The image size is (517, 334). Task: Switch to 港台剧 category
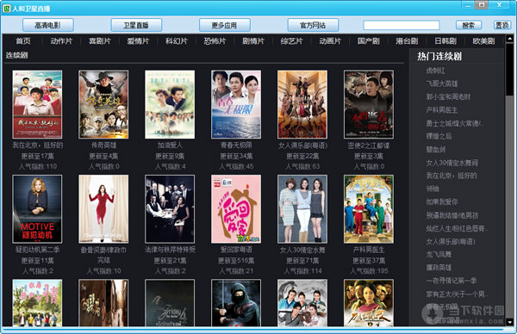click(x=407, y=41)
